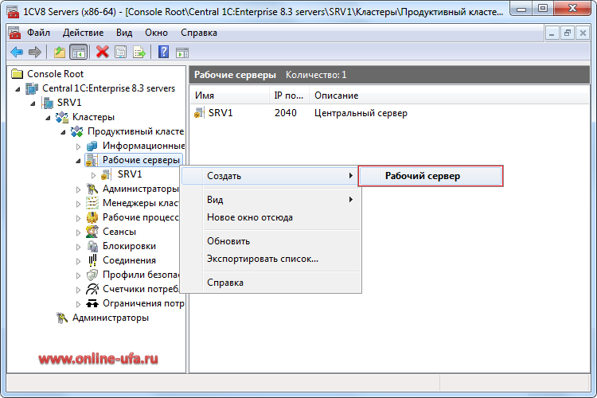Click the Информационные базы icon
597x398 pixels.
92,146
